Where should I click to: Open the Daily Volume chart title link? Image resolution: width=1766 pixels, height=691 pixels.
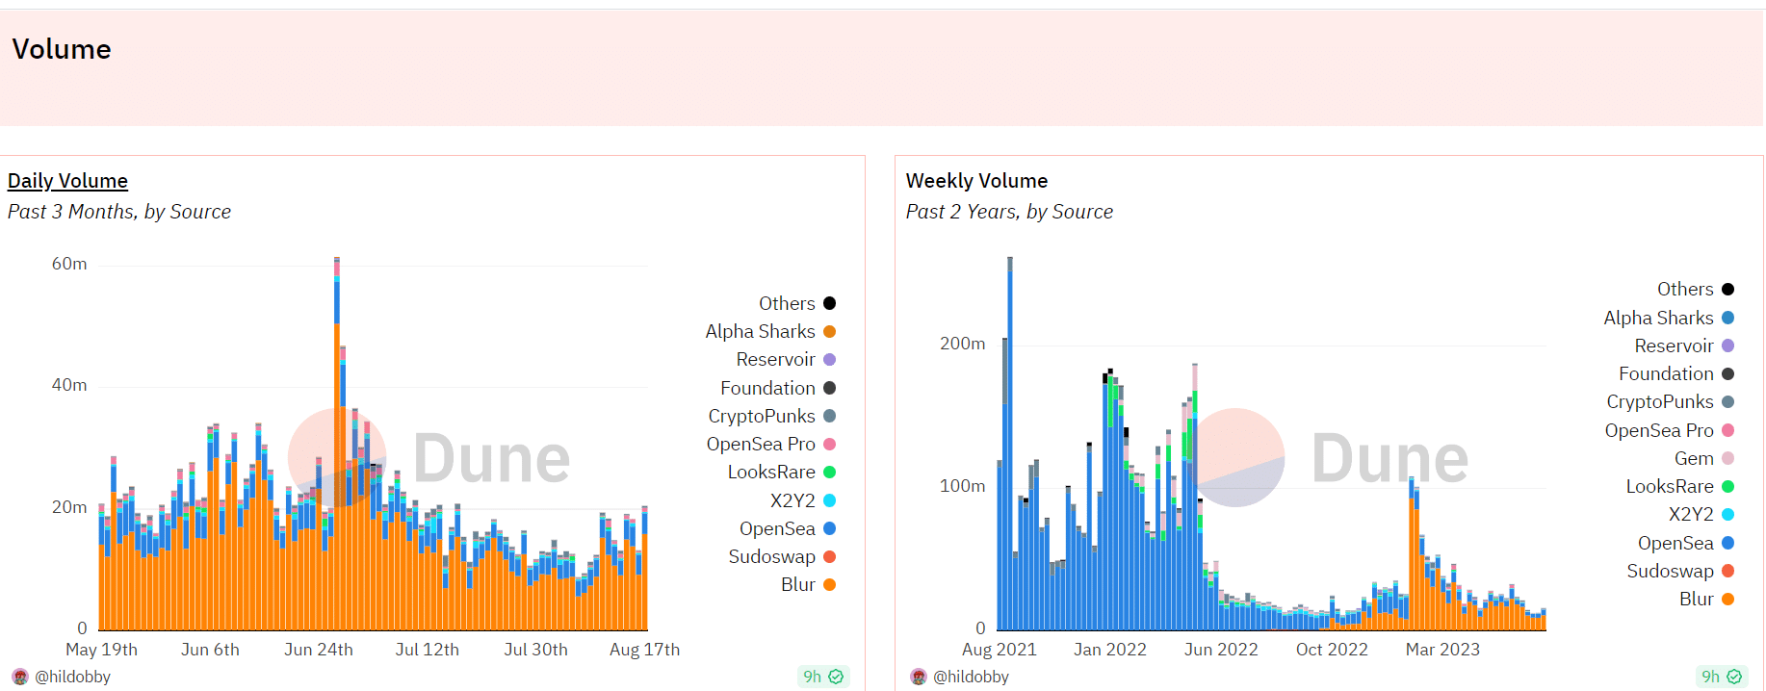point(67,181)
